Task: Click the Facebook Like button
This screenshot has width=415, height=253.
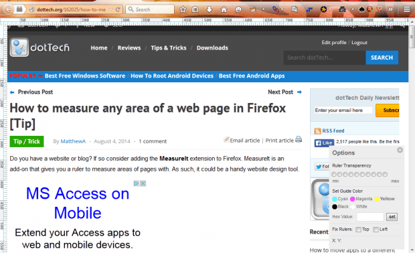Action: point(324,143)
